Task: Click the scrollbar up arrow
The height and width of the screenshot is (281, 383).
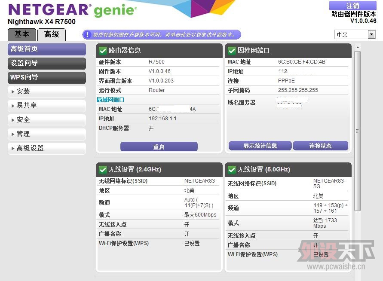Action: (x=357, y=47)
